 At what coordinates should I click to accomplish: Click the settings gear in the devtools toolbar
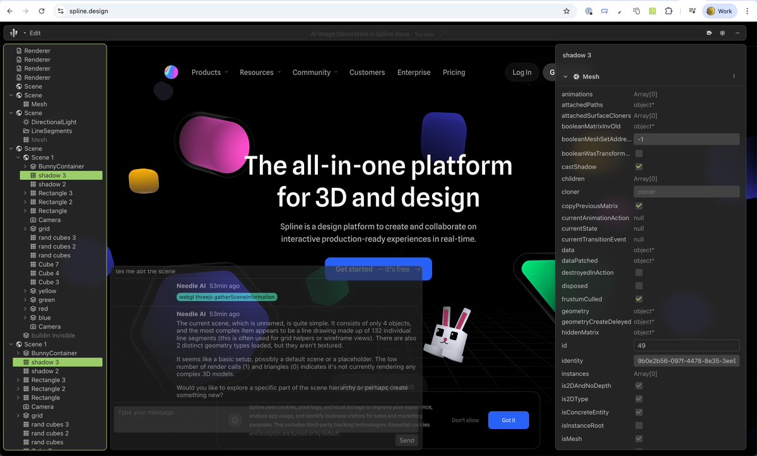point(722,32)
